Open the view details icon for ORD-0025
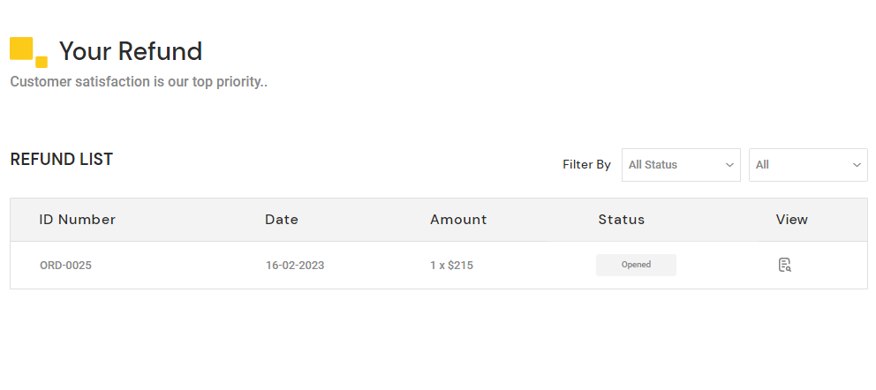Screen dimensions: 876x390 point(784,265)
